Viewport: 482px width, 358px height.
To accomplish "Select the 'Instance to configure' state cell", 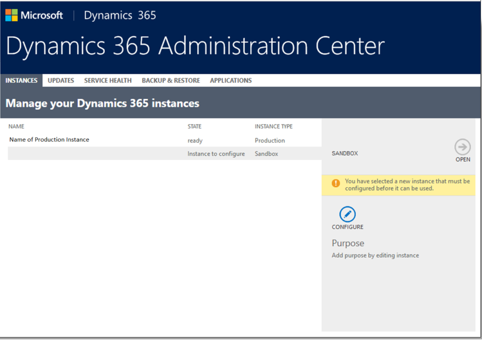I will [216, 154].
